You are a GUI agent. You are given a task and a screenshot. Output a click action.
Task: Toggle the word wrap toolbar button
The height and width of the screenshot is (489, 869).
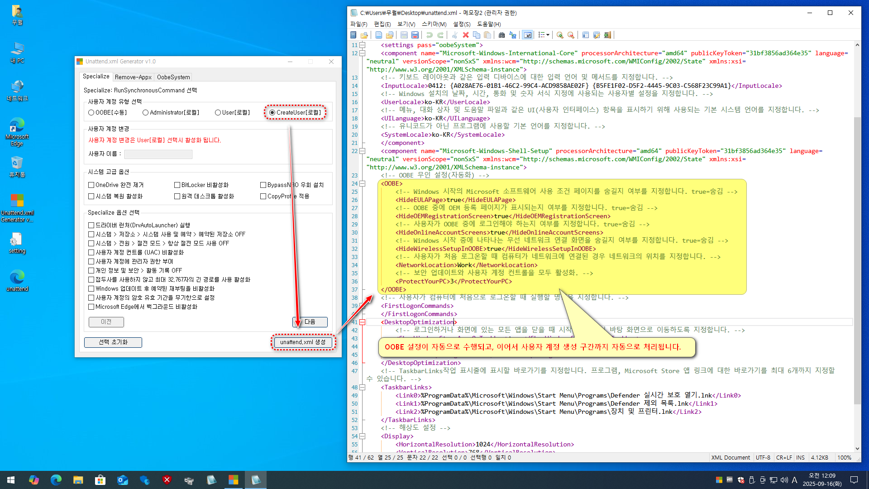point(528,35)
